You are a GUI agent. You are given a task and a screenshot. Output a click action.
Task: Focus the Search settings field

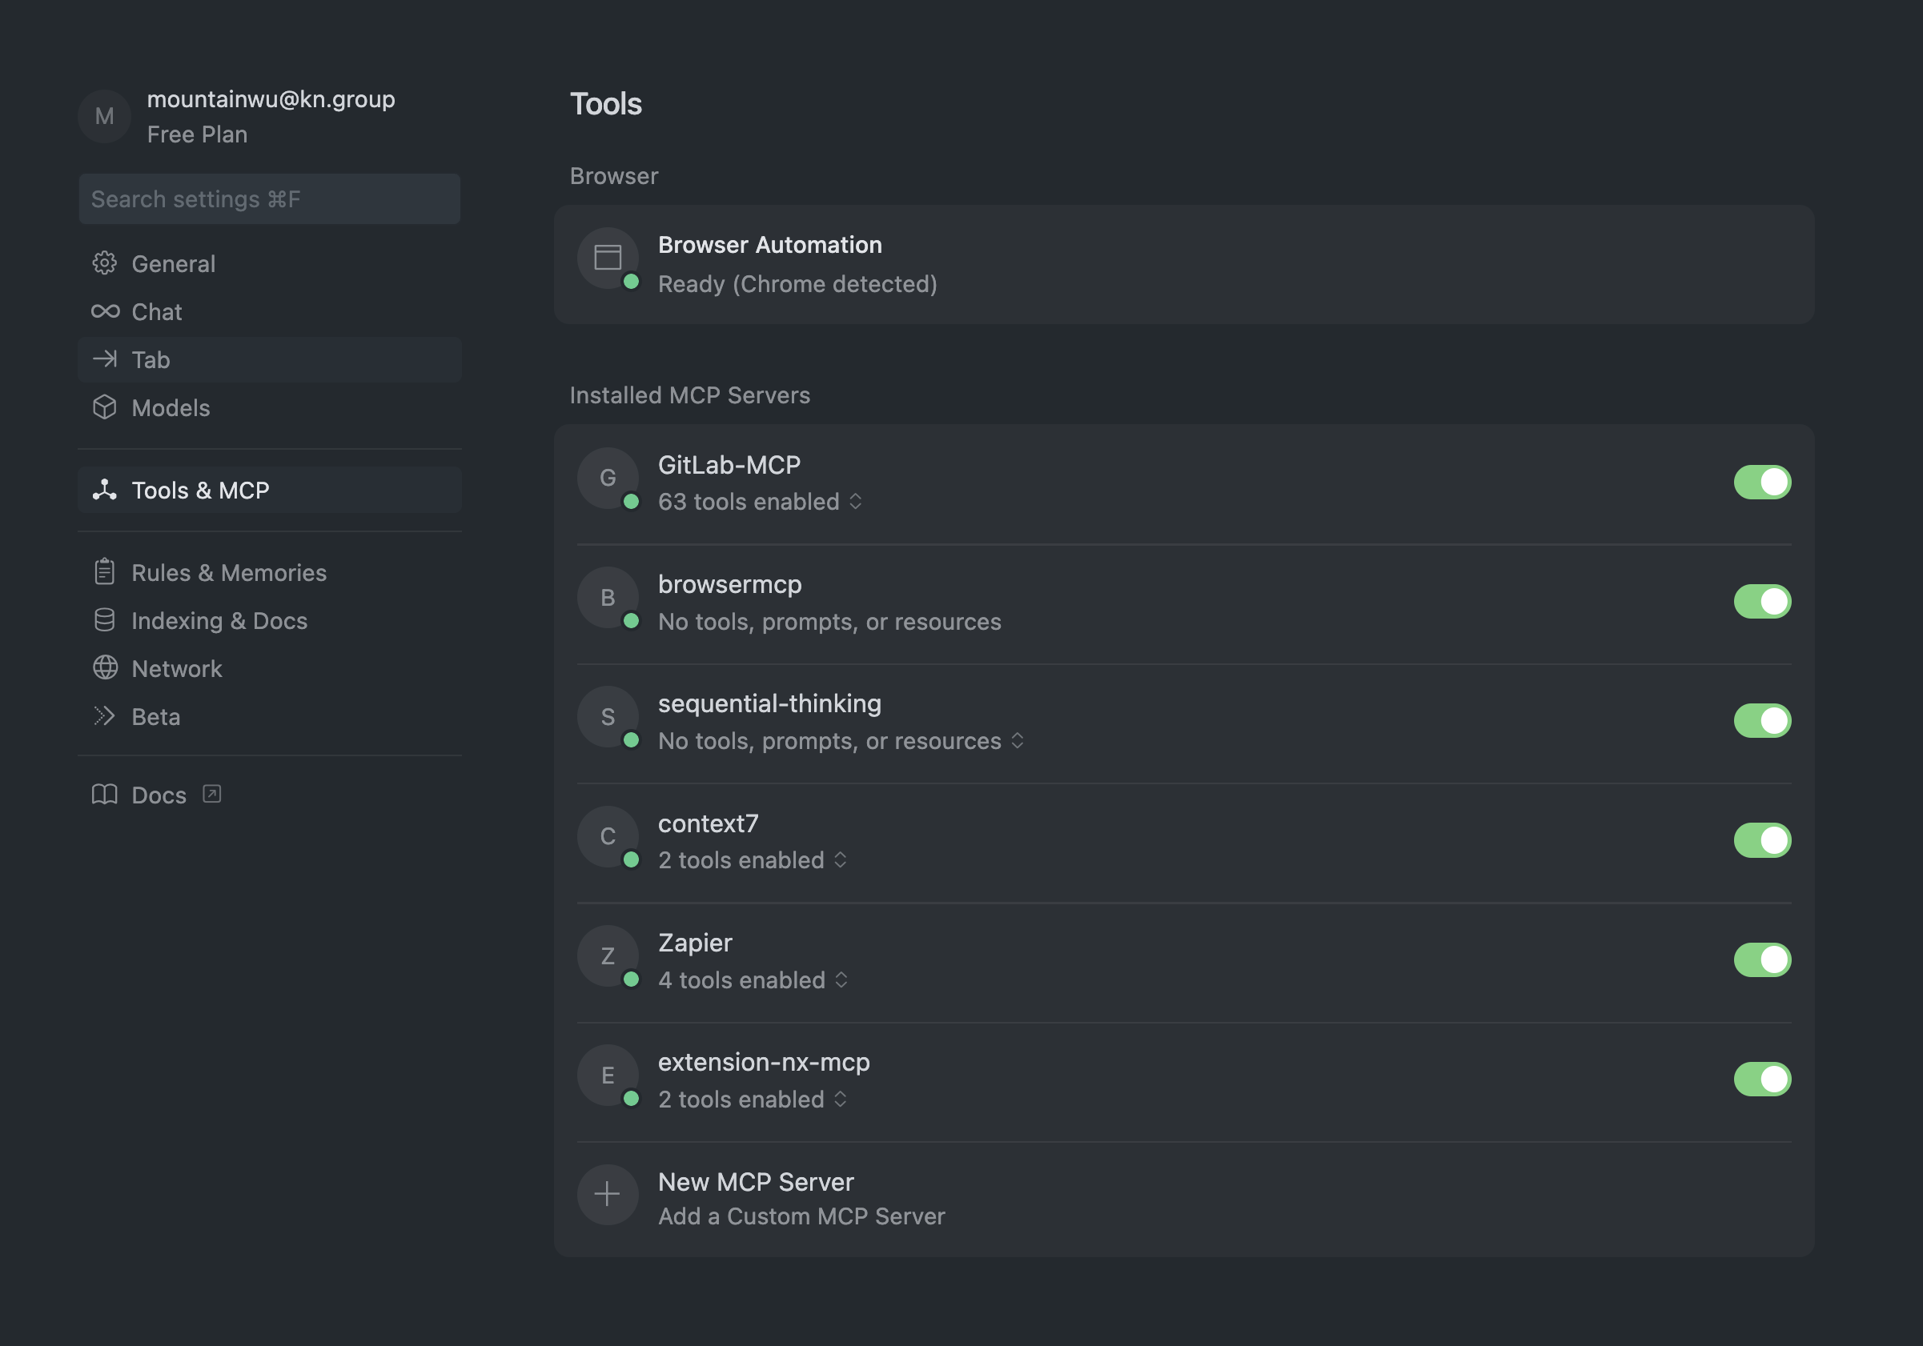click(269, 199)
